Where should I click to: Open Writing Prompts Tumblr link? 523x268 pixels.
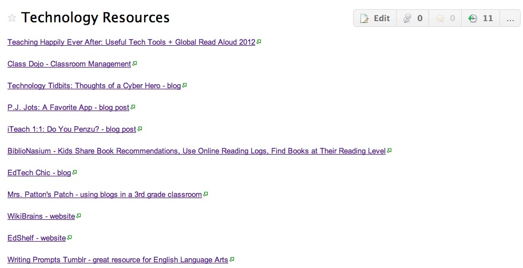(x=118, y=259)
